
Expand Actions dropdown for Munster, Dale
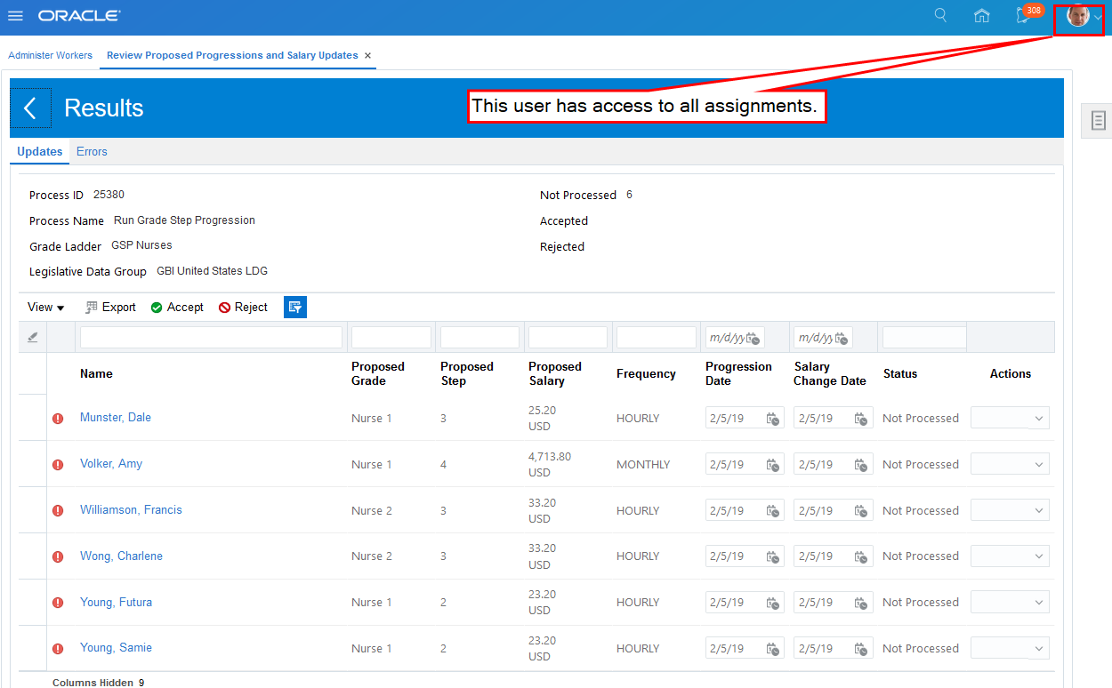click(1010, 418)
